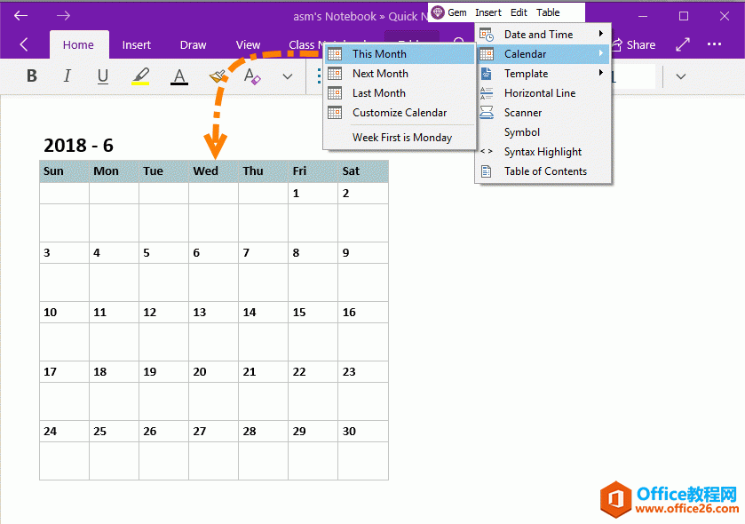Toggle bold formatting
This screenshot has width=745, height=524.
[x=31, y=75]
